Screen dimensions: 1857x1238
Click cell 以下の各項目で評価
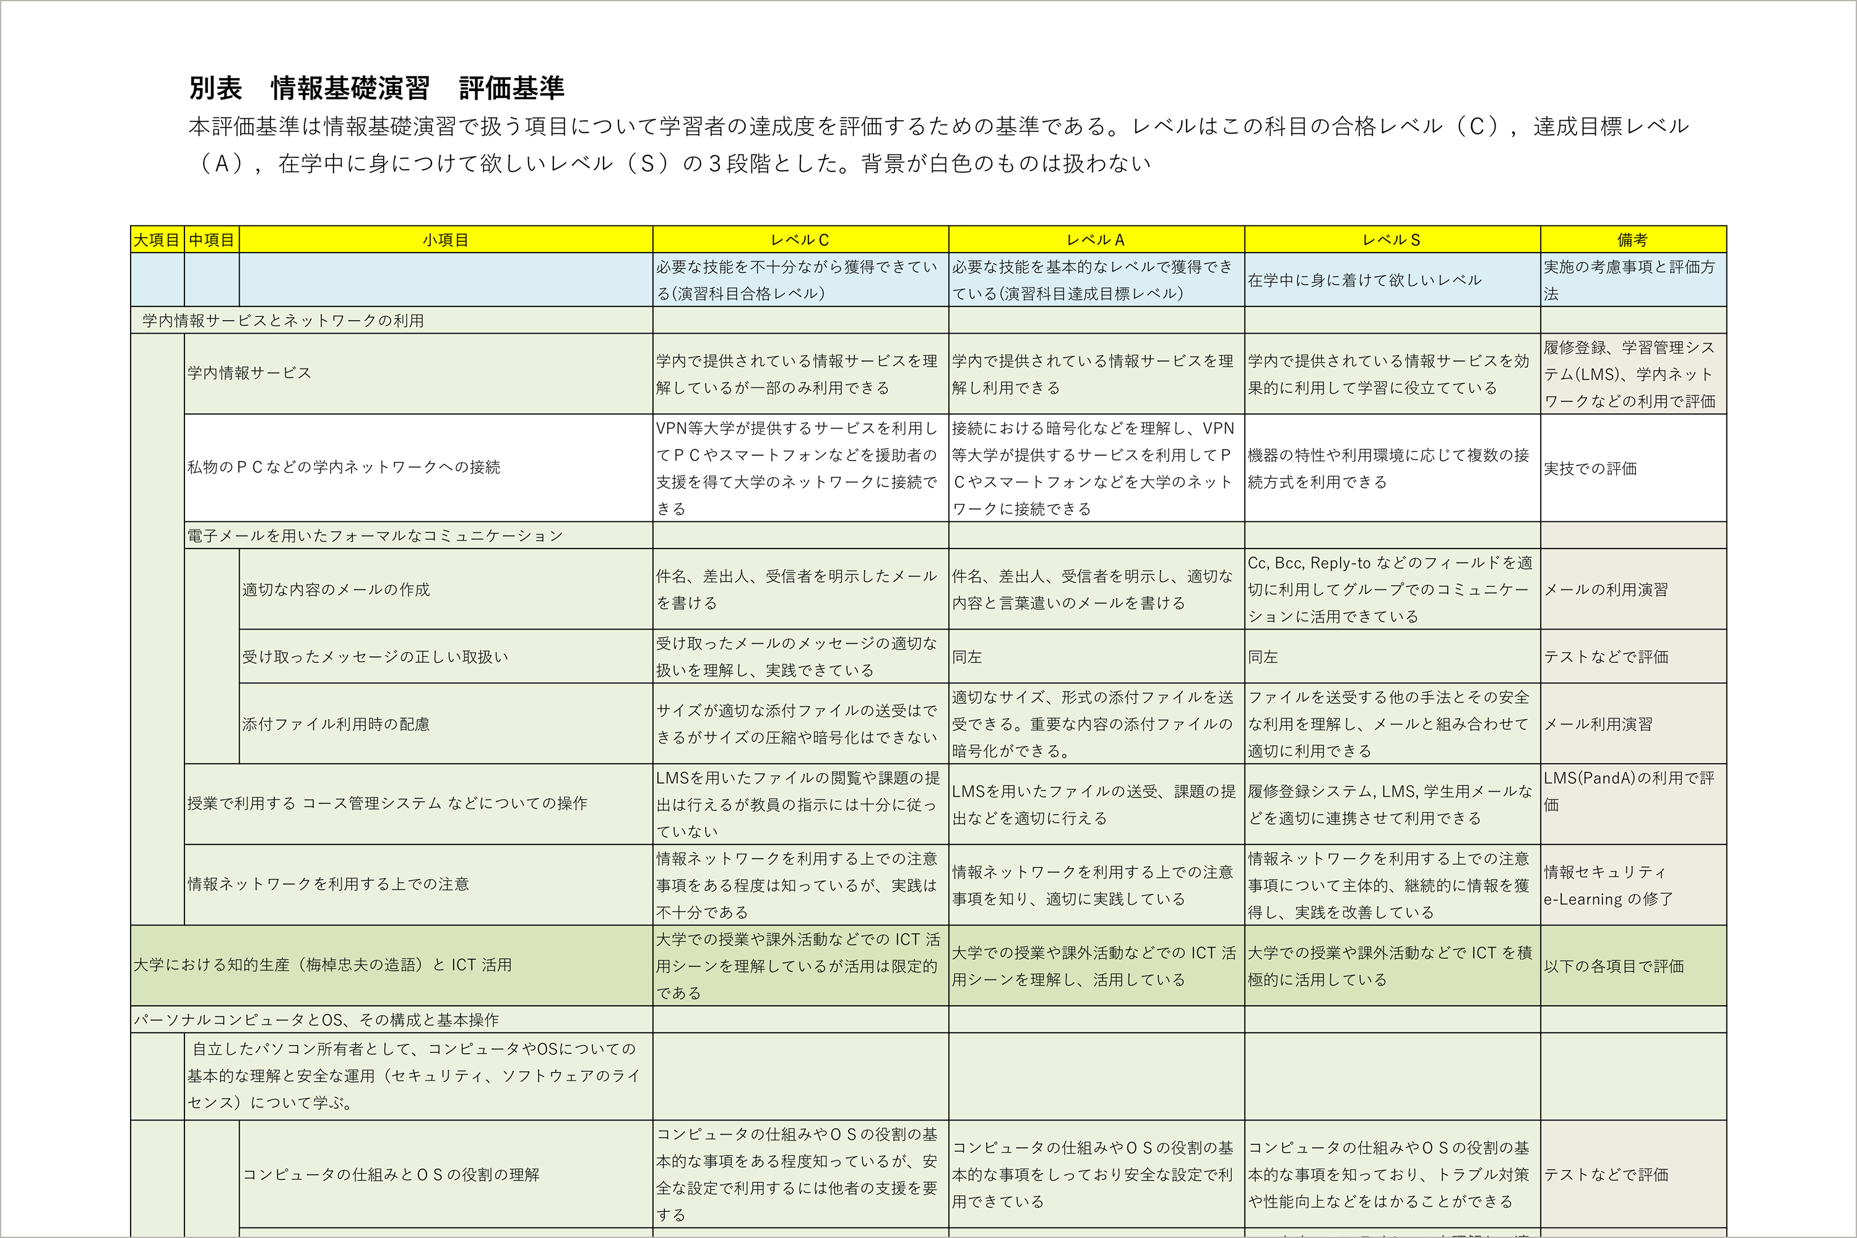coord(1634,965)
